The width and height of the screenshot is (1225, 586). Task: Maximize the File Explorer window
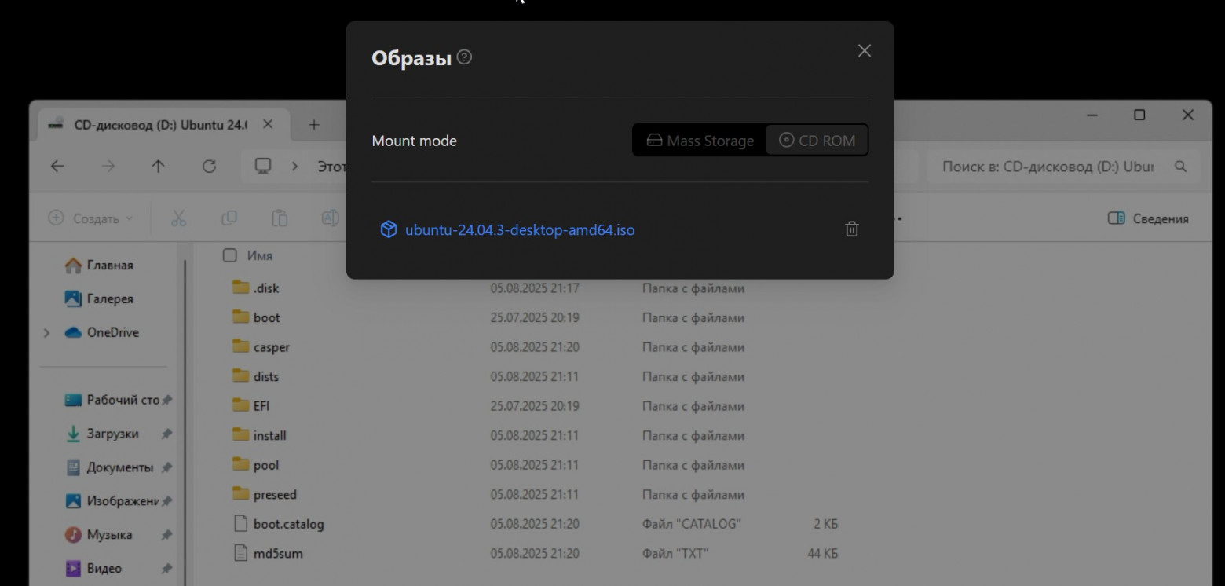pyautogui.click(x=1139, y=115)
